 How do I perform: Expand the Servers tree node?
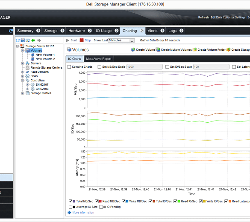[x=23, y=63]
